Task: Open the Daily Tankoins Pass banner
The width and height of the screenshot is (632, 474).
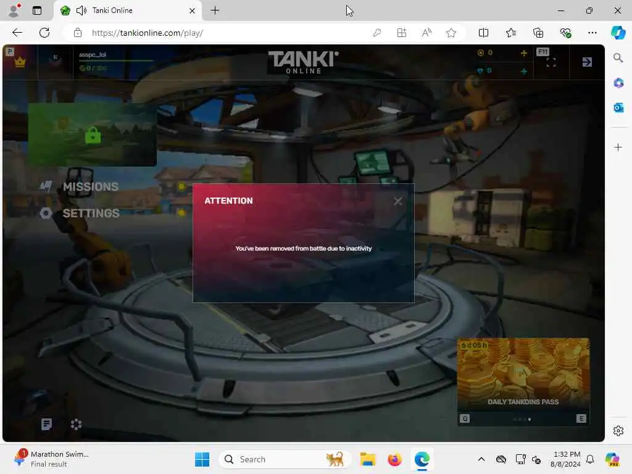Action: click(x=523, y=381)
